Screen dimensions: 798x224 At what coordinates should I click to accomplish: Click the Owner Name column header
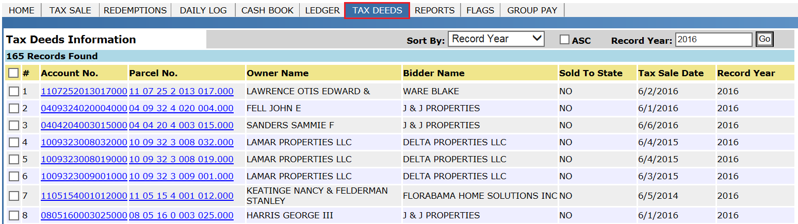(278, 73)
